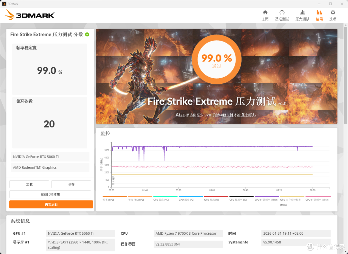Toggle GPU 时钟频率 (MHz) pink legend
Image resolution: width=348 pixels, height=254 pixels.
click(x=318, y=198)
